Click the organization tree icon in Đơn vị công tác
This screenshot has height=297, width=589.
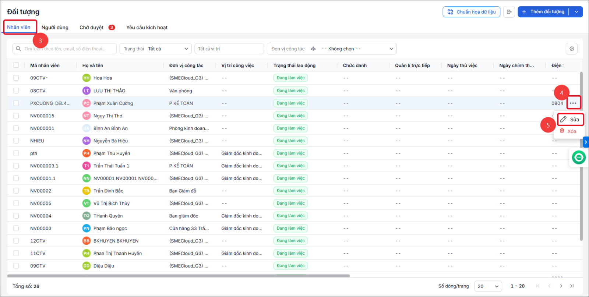pos(313,49)
